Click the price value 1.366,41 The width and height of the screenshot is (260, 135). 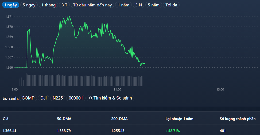coord(9,131)
